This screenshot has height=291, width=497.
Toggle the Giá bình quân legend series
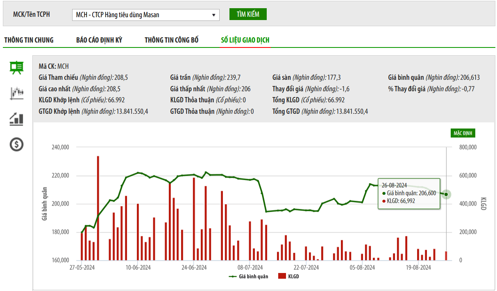[x=249, y=277]
